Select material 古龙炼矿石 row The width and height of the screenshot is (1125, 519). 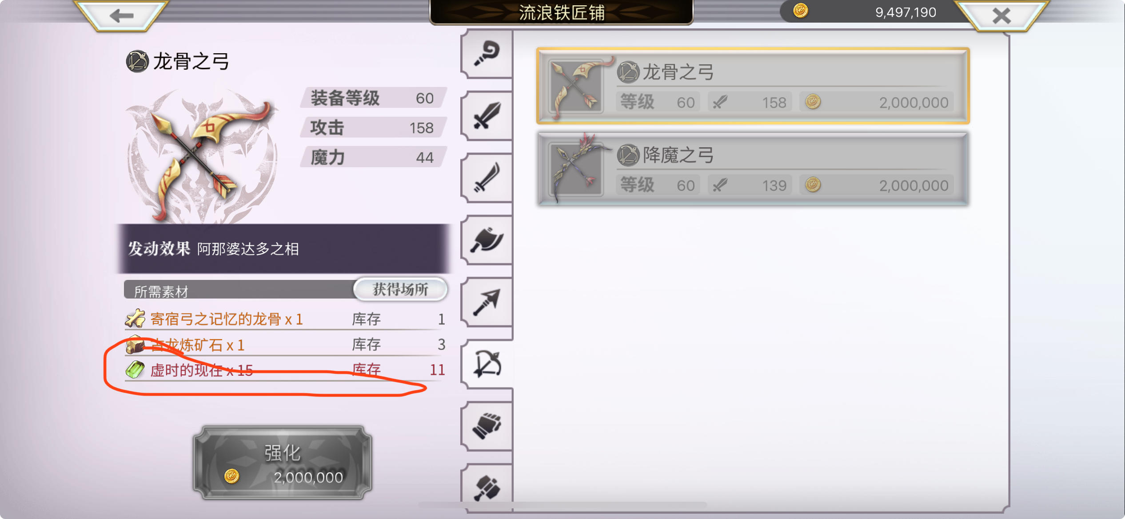(285, 345)
